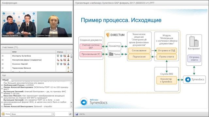Click participant name Герасимова Евгения
This screenshot has width=209, height=117.
(22, 68)
